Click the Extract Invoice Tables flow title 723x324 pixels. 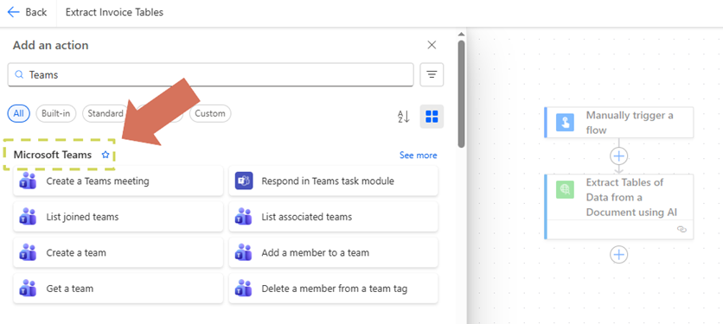point(114,12)
